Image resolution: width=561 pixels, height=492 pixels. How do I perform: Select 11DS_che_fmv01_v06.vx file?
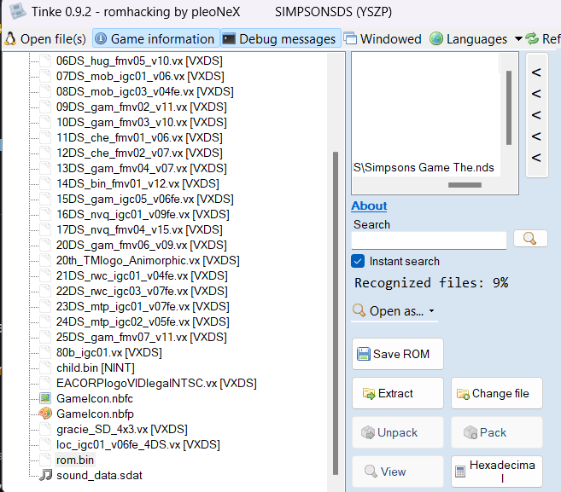(x=139, y=137)
